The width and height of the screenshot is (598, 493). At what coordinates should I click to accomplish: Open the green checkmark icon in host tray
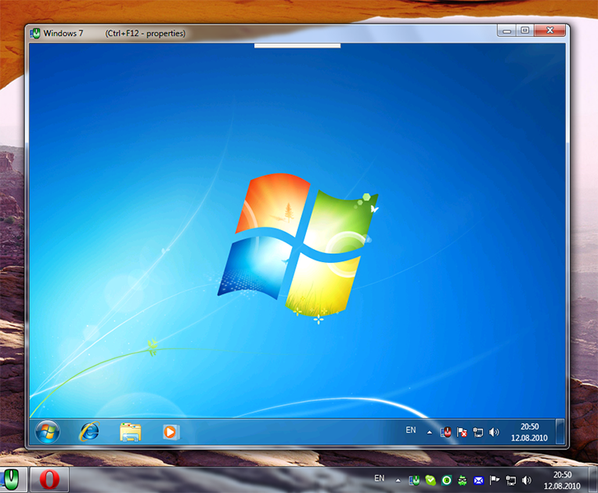coord(431,480)
